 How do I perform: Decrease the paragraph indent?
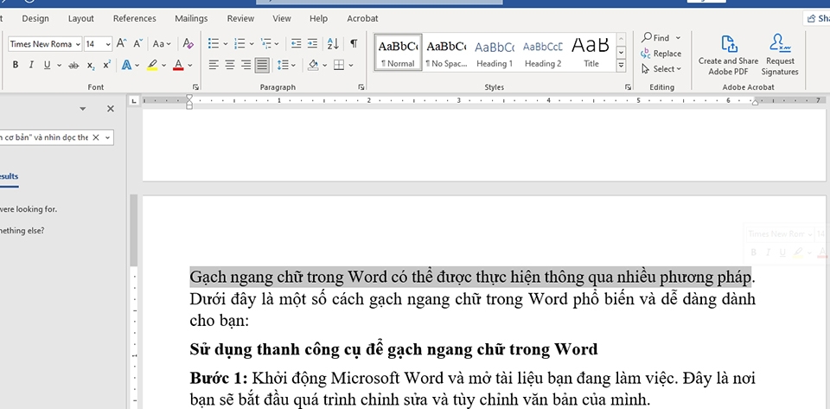297,44
